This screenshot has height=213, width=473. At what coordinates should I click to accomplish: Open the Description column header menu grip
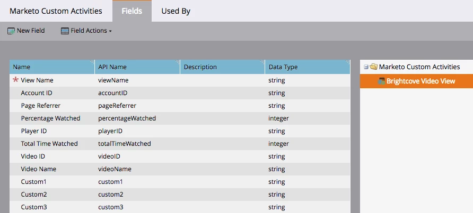262,62
